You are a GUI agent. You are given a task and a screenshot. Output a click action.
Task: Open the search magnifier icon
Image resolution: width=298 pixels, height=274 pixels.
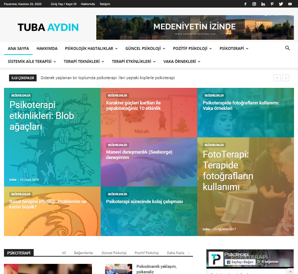coord(287,48)
